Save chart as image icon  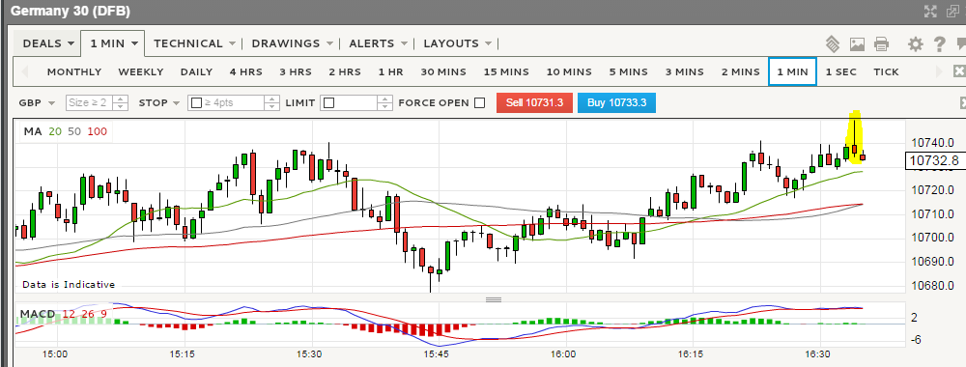tap(857, 43)
